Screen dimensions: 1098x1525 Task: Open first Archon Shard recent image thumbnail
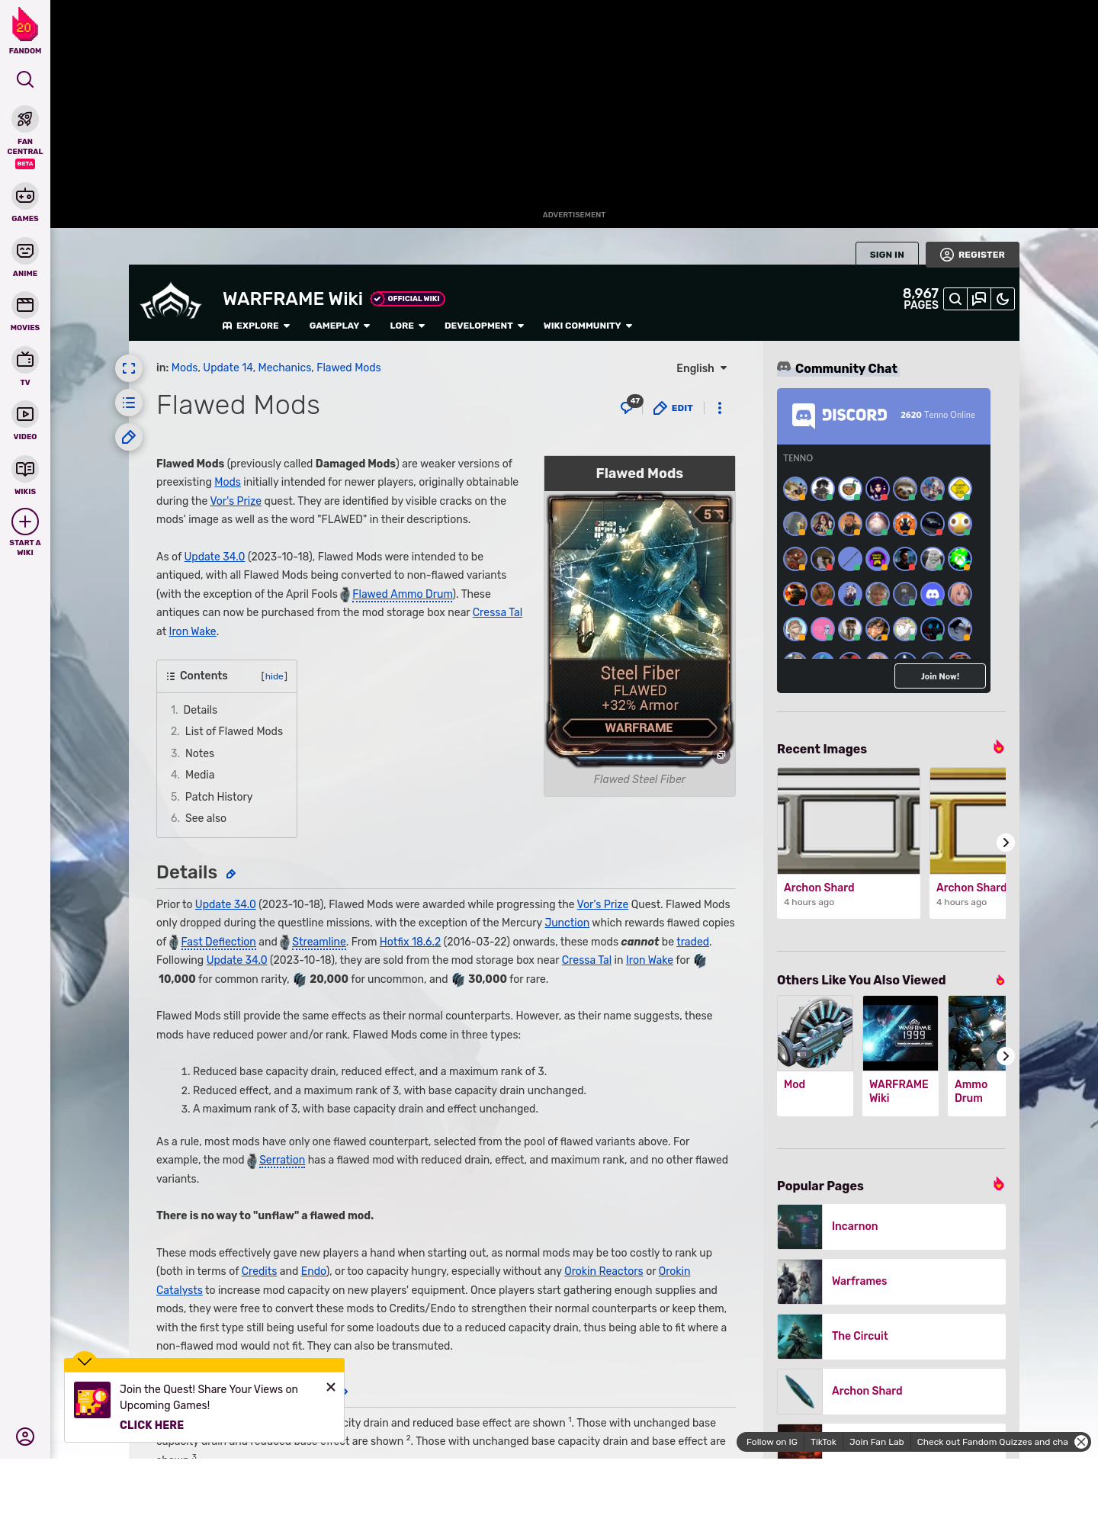[x=849, y=821]
